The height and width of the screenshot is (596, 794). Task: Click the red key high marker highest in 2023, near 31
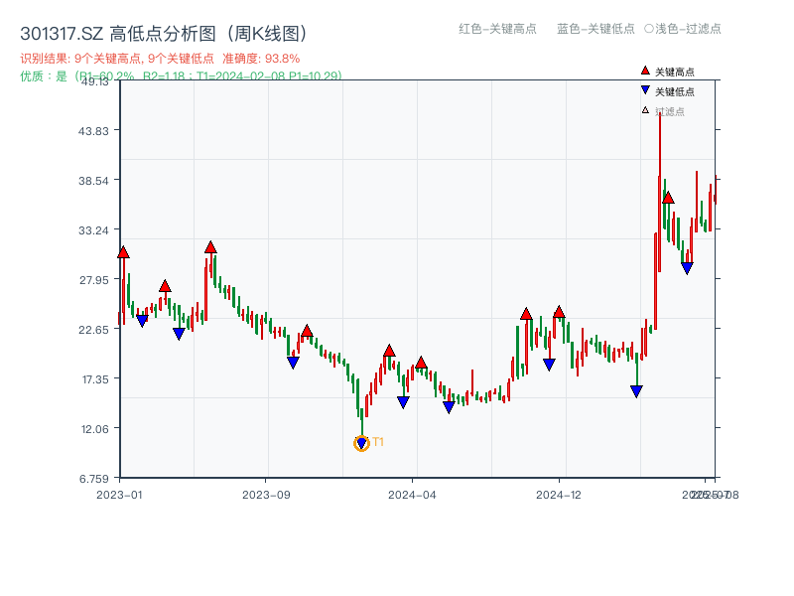tap(210, 247)
